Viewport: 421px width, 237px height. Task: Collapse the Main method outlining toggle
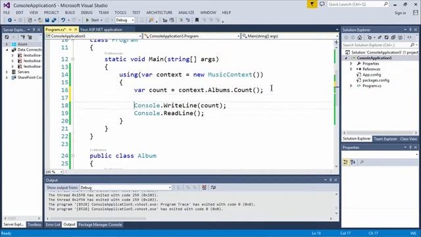point(73,59)
